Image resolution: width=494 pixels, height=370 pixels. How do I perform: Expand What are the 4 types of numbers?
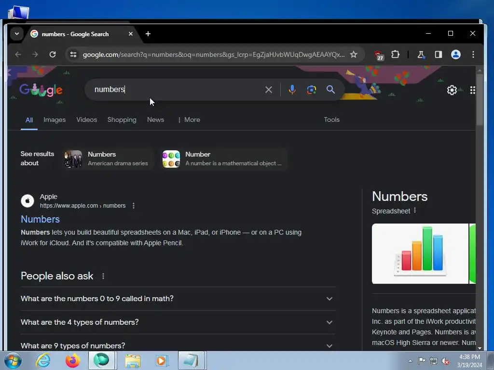pyautogui.click(x=178, y=322)
